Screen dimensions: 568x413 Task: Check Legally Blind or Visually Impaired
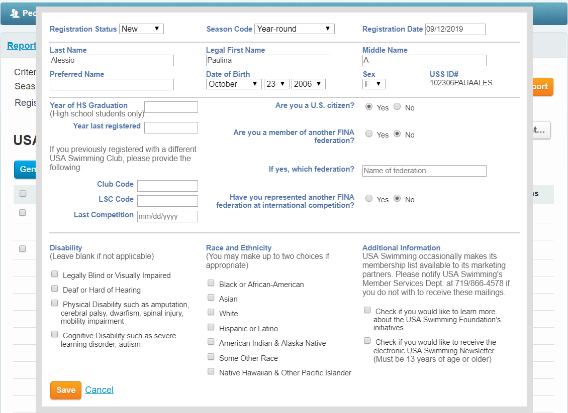55,274
